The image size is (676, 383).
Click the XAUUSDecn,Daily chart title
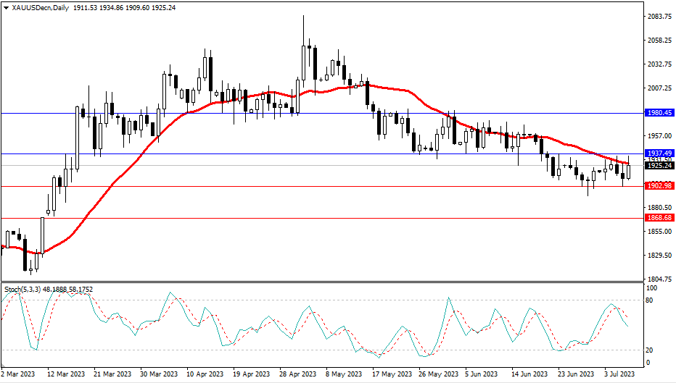(x=40, y=8)
